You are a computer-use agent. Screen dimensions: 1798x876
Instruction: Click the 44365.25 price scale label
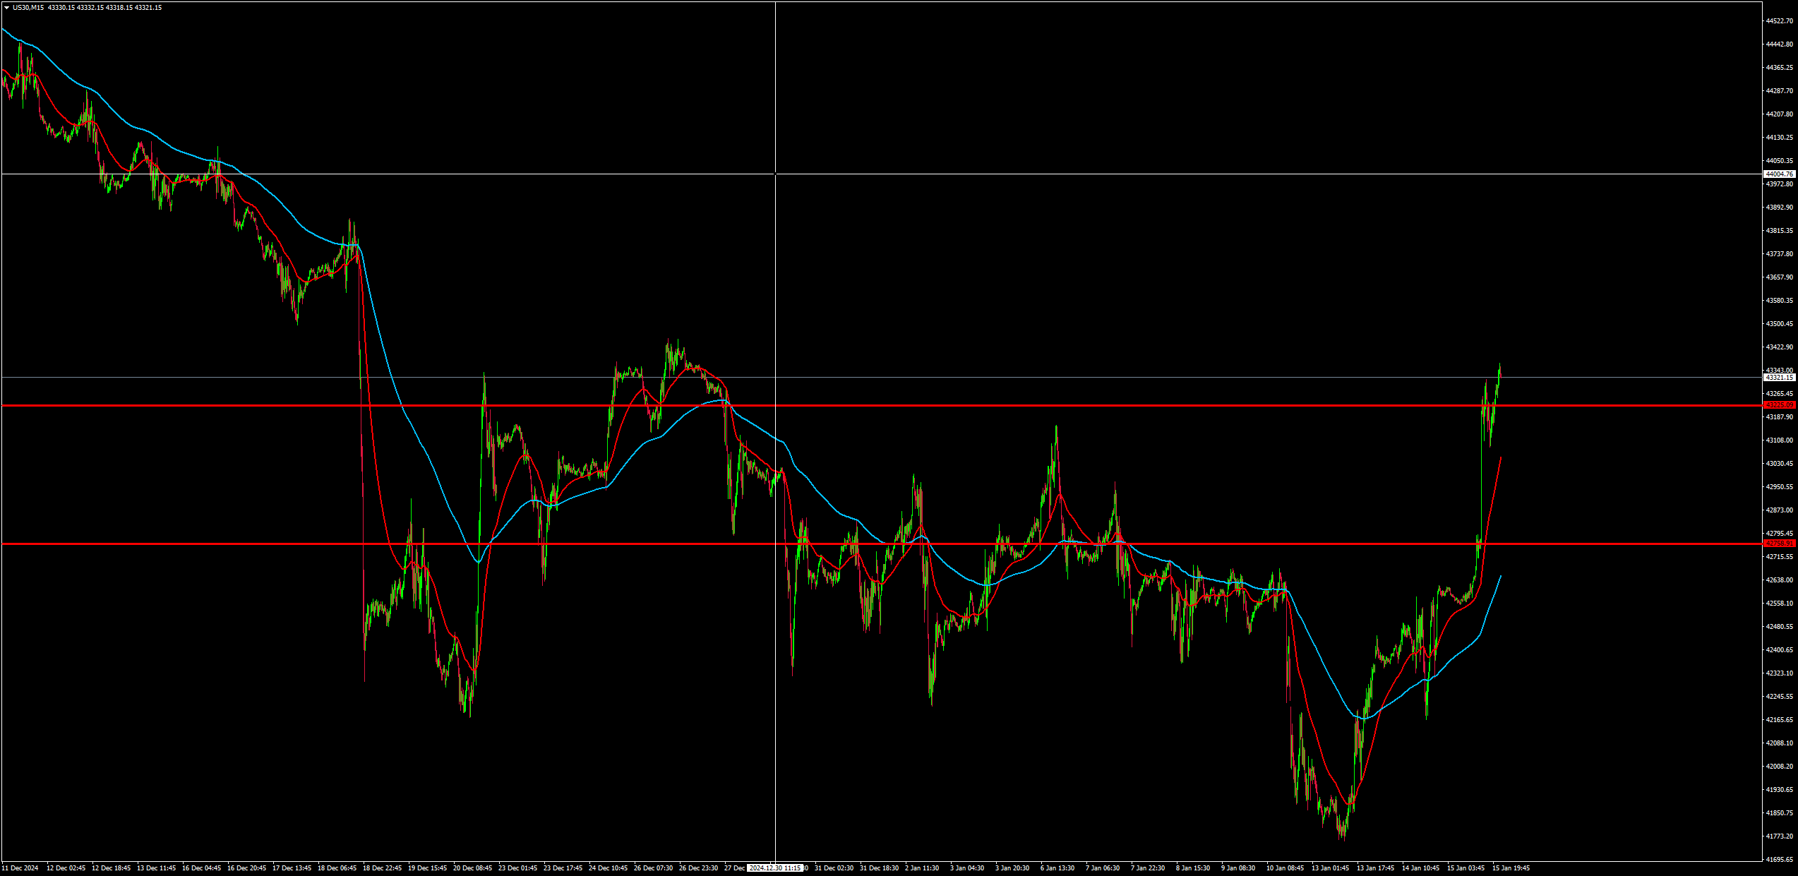1780,68
